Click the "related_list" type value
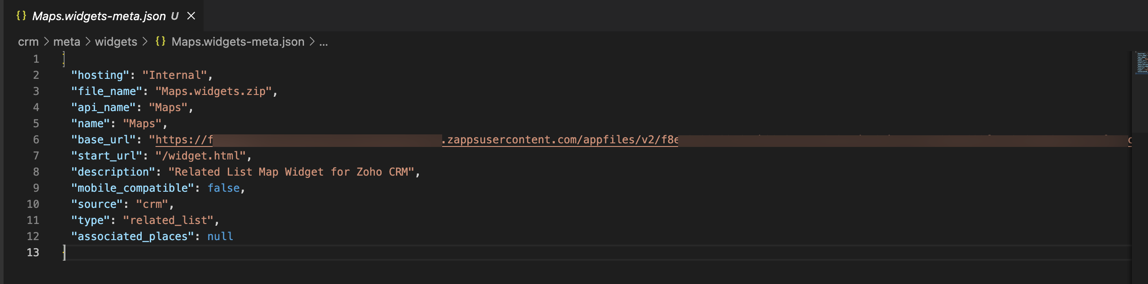1148x284 pixels. click(168, 220)
